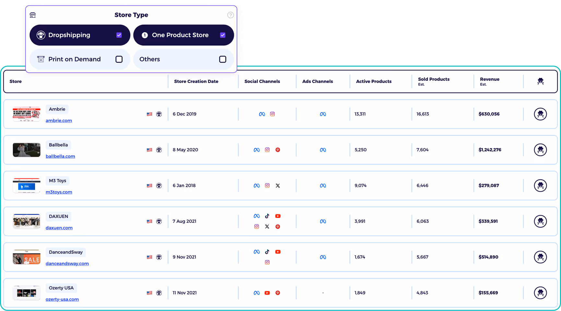
Task: Sort by Revenue Est. column header
Action: pyautogui.click(x=489, y=81)
